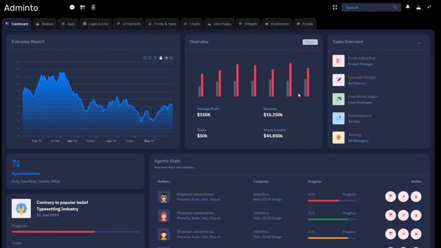Click the Apartamentos heading link
441x248 pixels.
click(25, 174)
